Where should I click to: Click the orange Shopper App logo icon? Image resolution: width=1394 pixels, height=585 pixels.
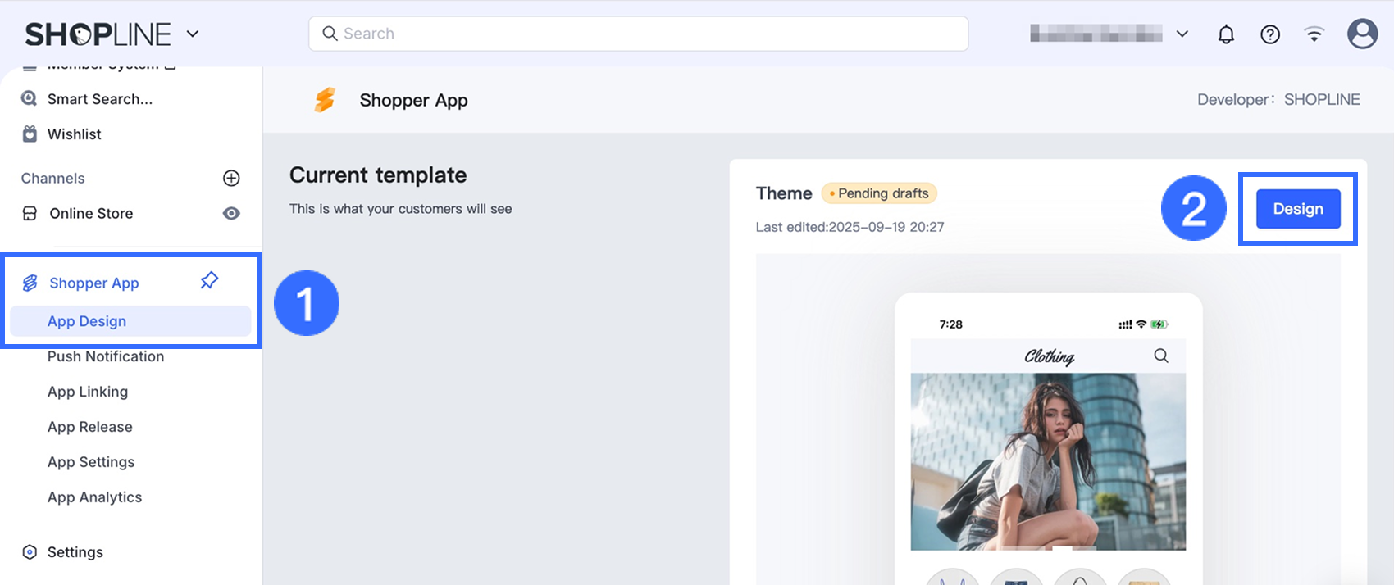tap(325, 100)
